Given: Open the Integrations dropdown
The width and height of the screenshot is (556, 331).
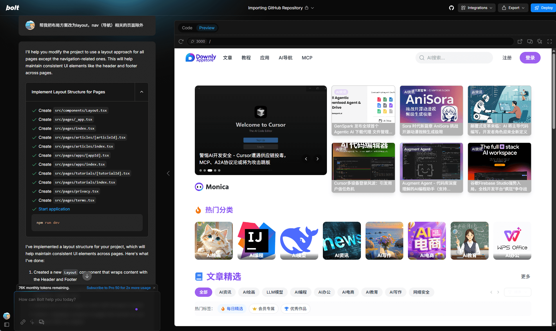Looking at the screenshot, I should click(x=477, y=8).
